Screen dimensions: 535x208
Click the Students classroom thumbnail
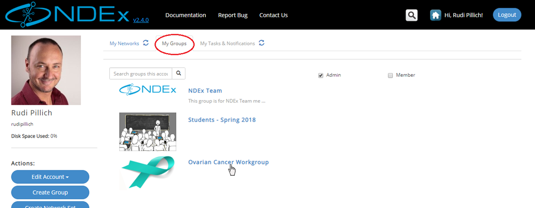(x=148, y=132)
